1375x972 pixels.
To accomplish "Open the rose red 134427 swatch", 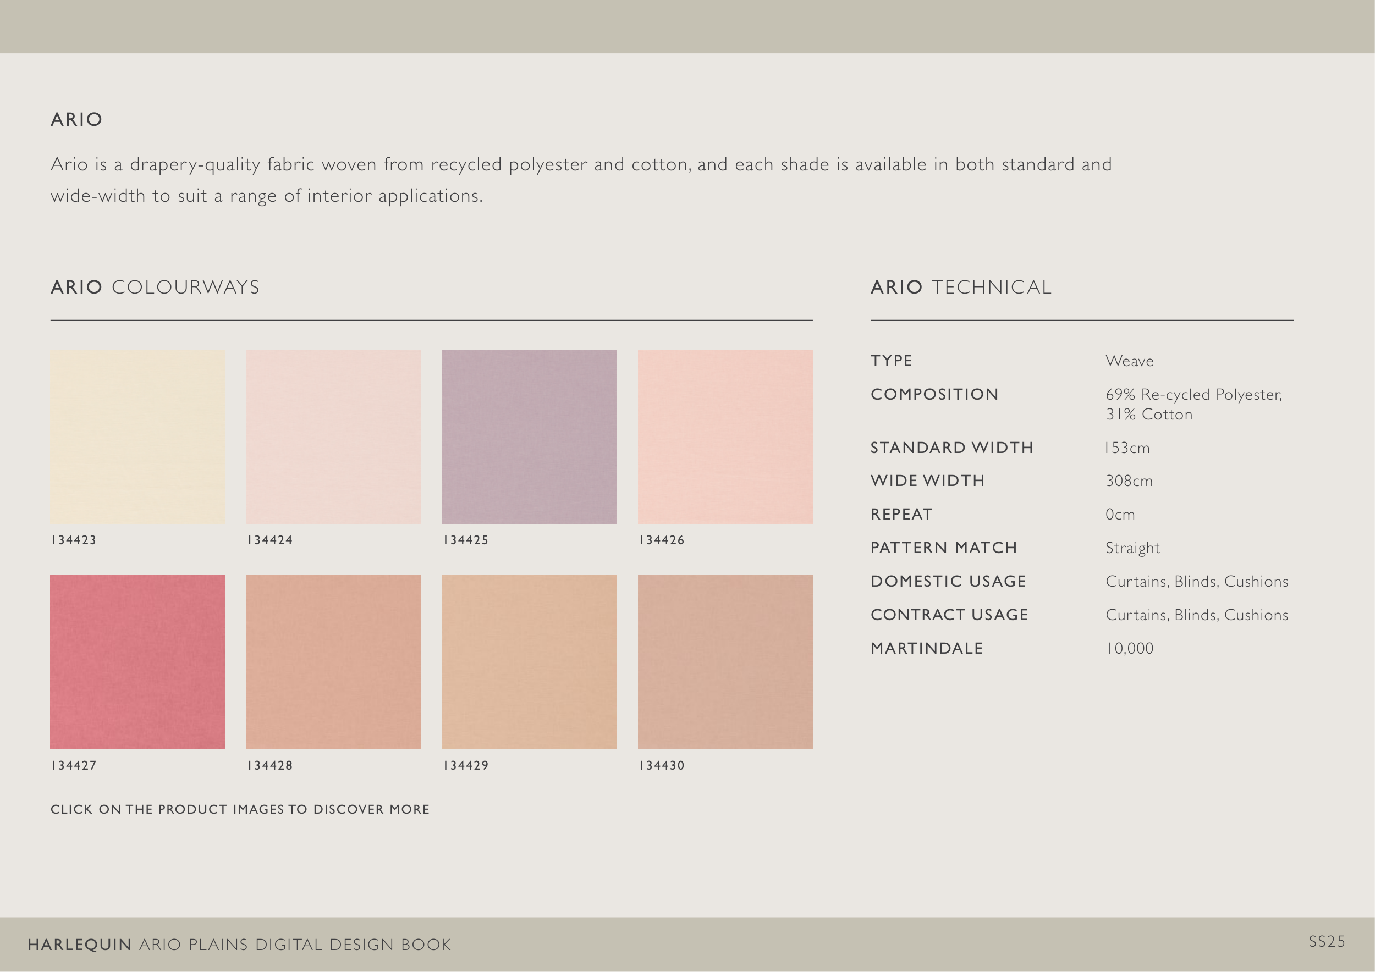I will [x=137, y=661].
